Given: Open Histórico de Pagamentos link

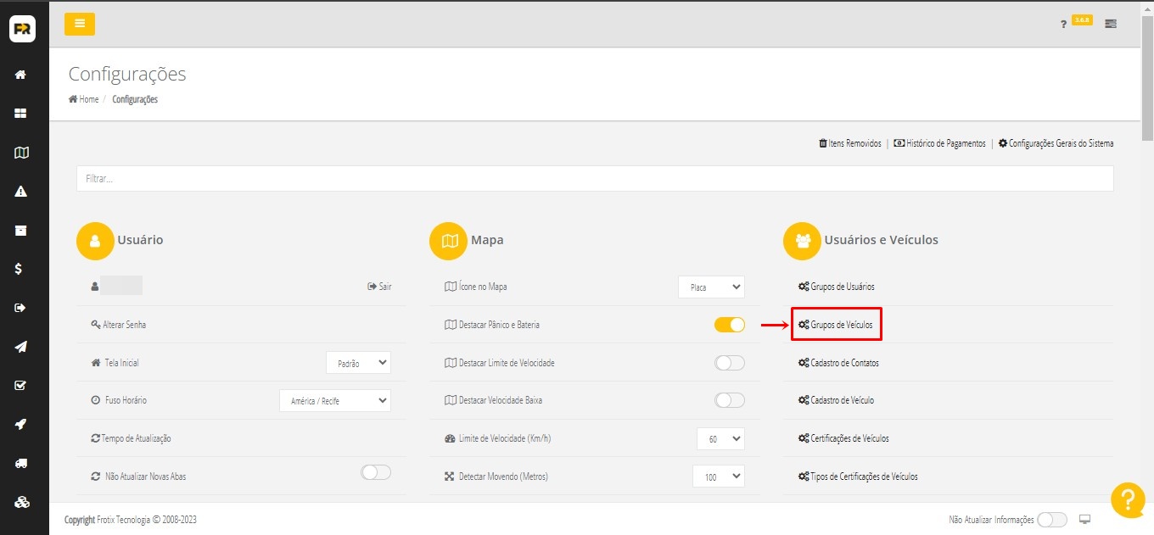Looking at the screenshot, I should 940,143.
